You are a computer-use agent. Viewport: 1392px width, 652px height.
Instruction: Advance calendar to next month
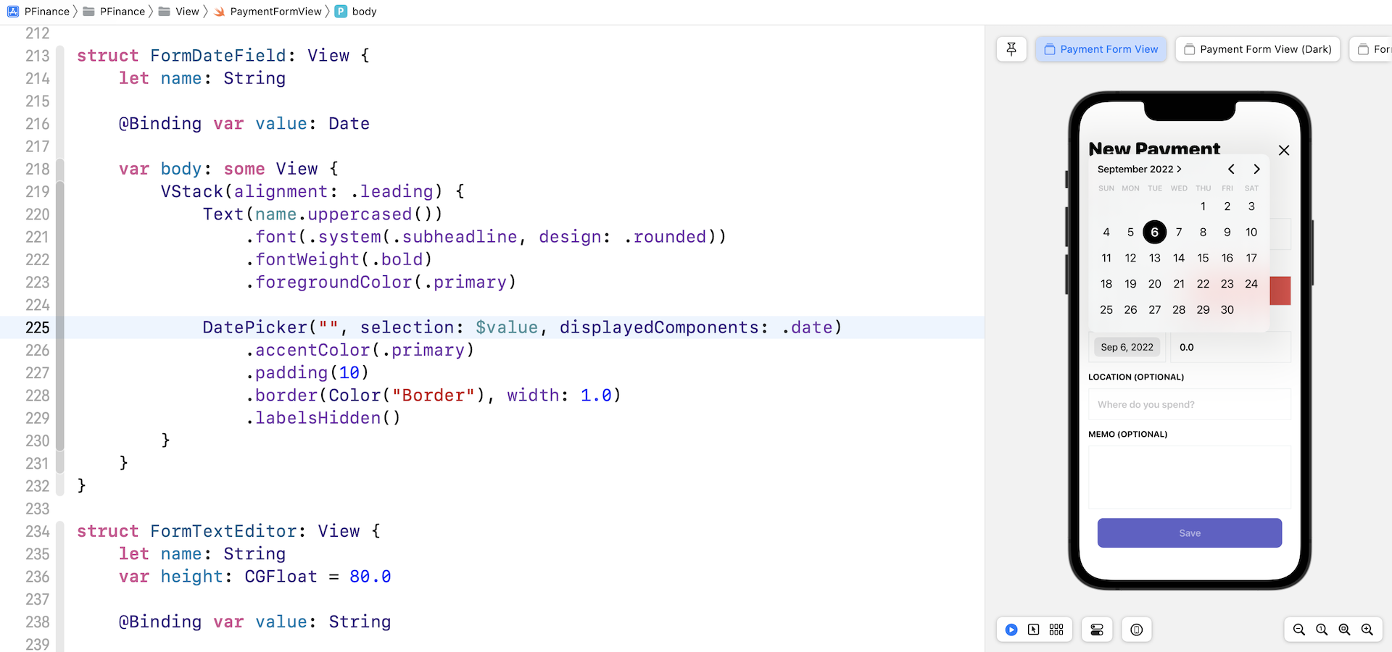coord(1256,169)
